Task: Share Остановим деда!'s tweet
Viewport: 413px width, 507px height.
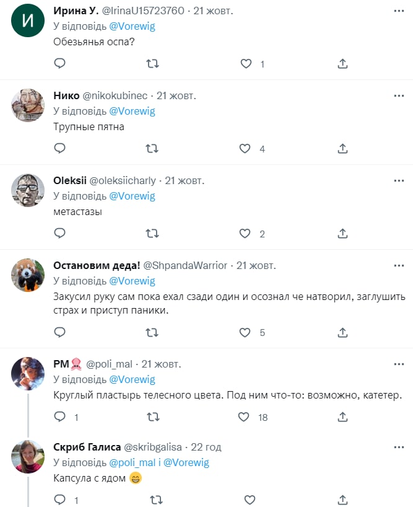Action: pyautogui.click(x=343, y=332)
